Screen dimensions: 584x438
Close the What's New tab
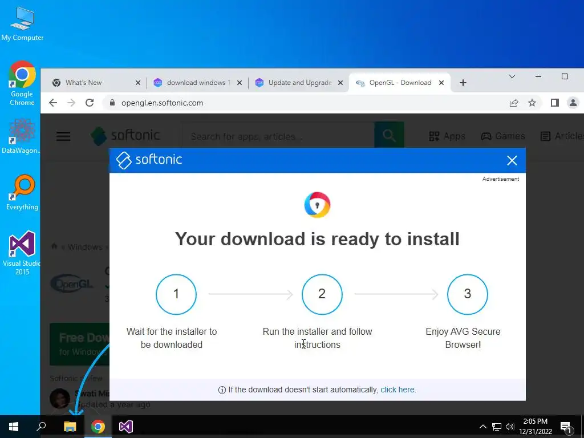138,83
